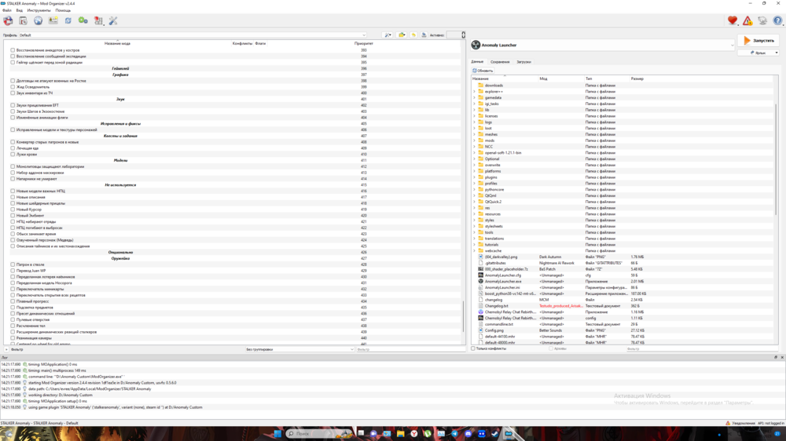Viewport: 786px width, 441px height.
Task: Expand the 'gamedata' folder tree node
Action: pyautogui.click(x=474, y=98)
